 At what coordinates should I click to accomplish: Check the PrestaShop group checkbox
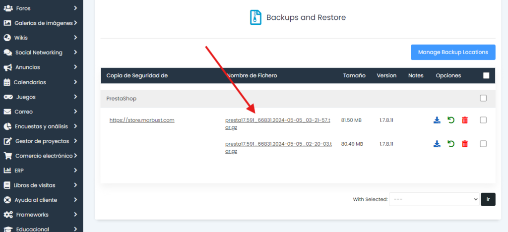[x=483, y=98]
